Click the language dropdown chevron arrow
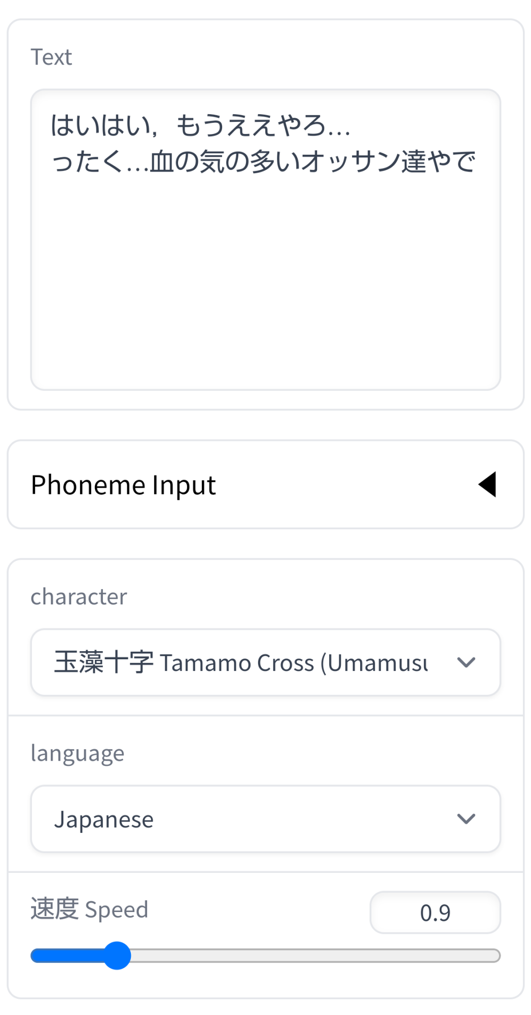Viewport: 531px width, 1015px height. point(466,819)
